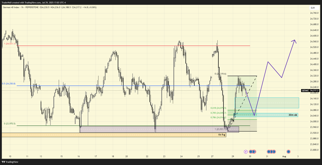
Task: Click the 0.786 retracement level label
Action: coord(218,118)
